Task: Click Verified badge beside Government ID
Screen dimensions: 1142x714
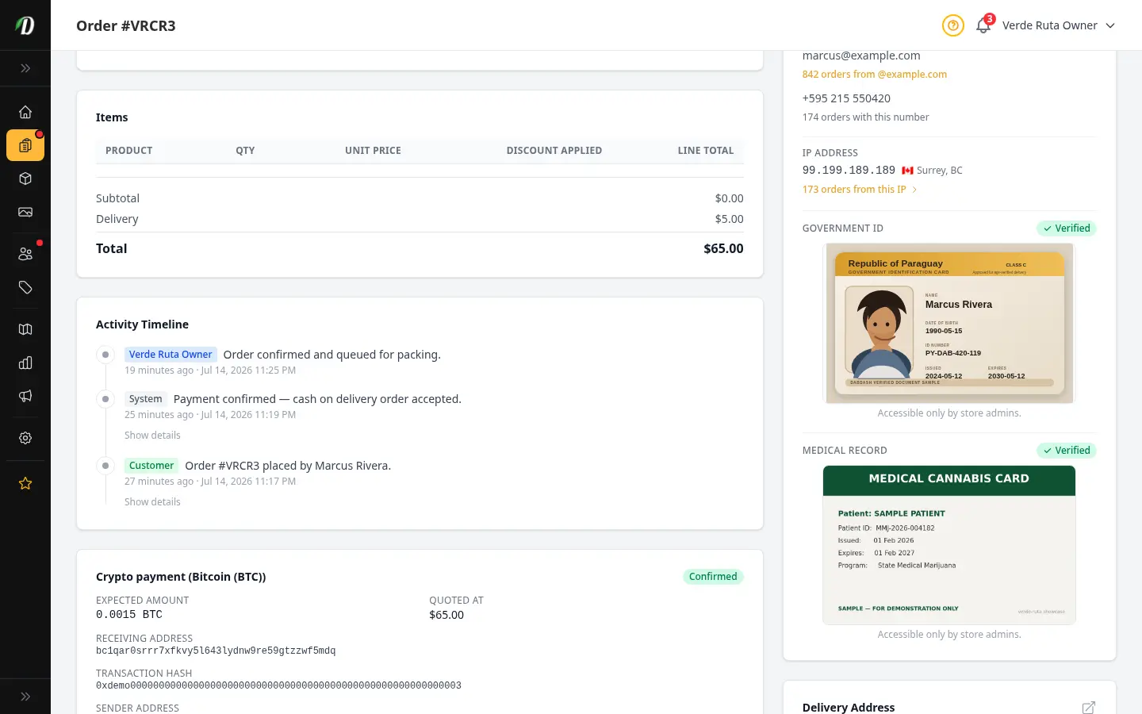Action: pyautogui.click(x=1067, y=228)
